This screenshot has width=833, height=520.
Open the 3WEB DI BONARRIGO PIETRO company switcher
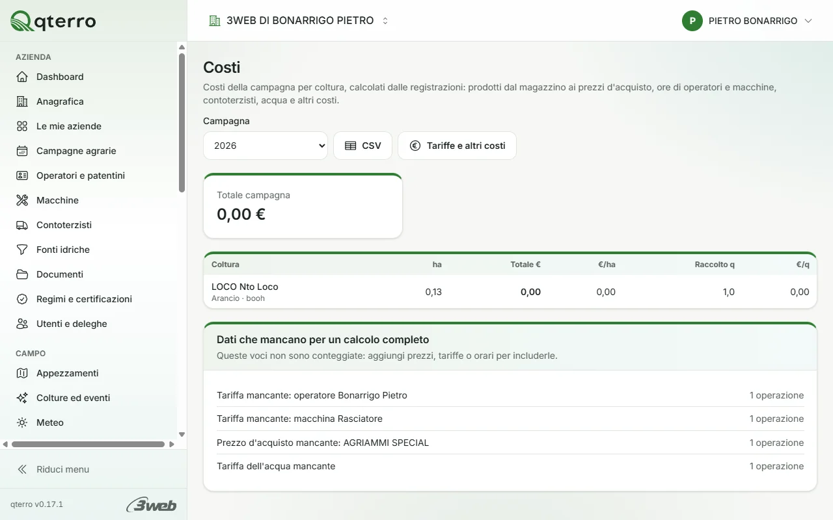[x=299, y=21]
